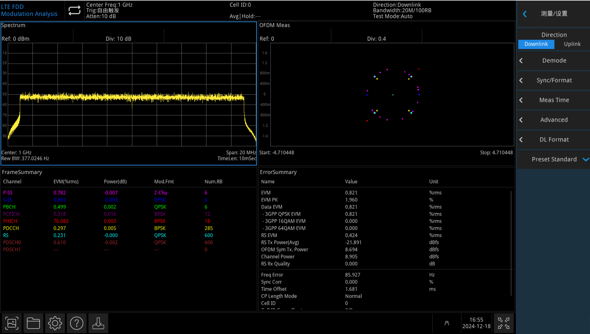590x334 pixels.
Task: Open the settings gear icon
Action: (x=55, y=323)
